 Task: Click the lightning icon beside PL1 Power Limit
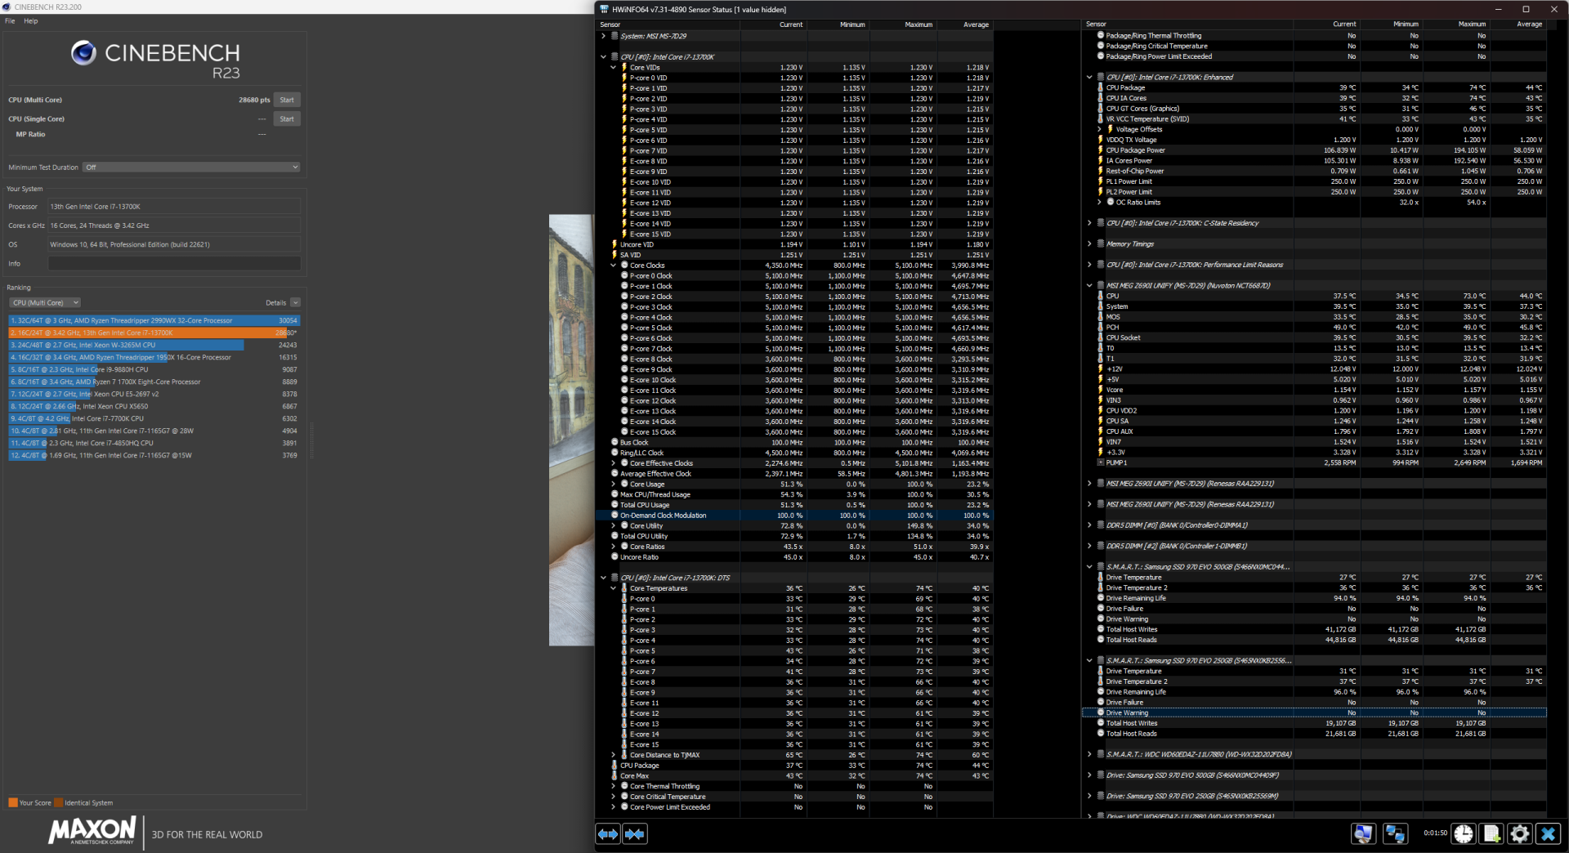[1101, 181]
